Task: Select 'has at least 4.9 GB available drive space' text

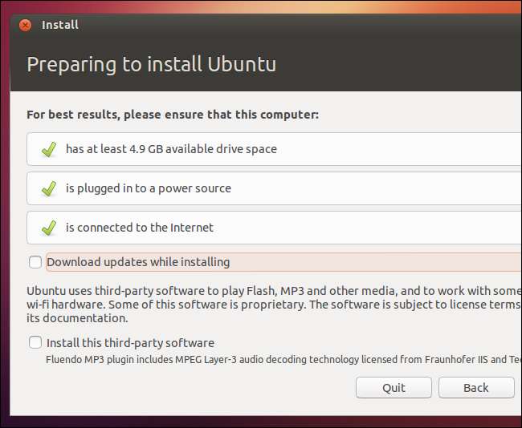Action: [x=171, y=149]
